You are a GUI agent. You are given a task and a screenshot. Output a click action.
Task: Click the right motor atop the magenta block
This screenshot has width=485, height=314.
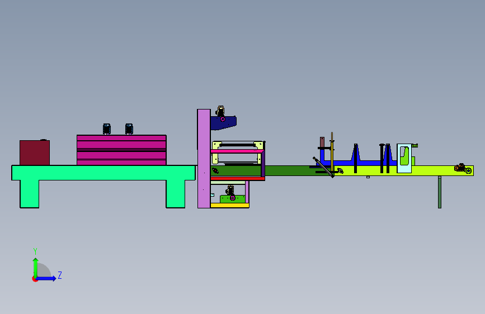(x=129, y=129)
